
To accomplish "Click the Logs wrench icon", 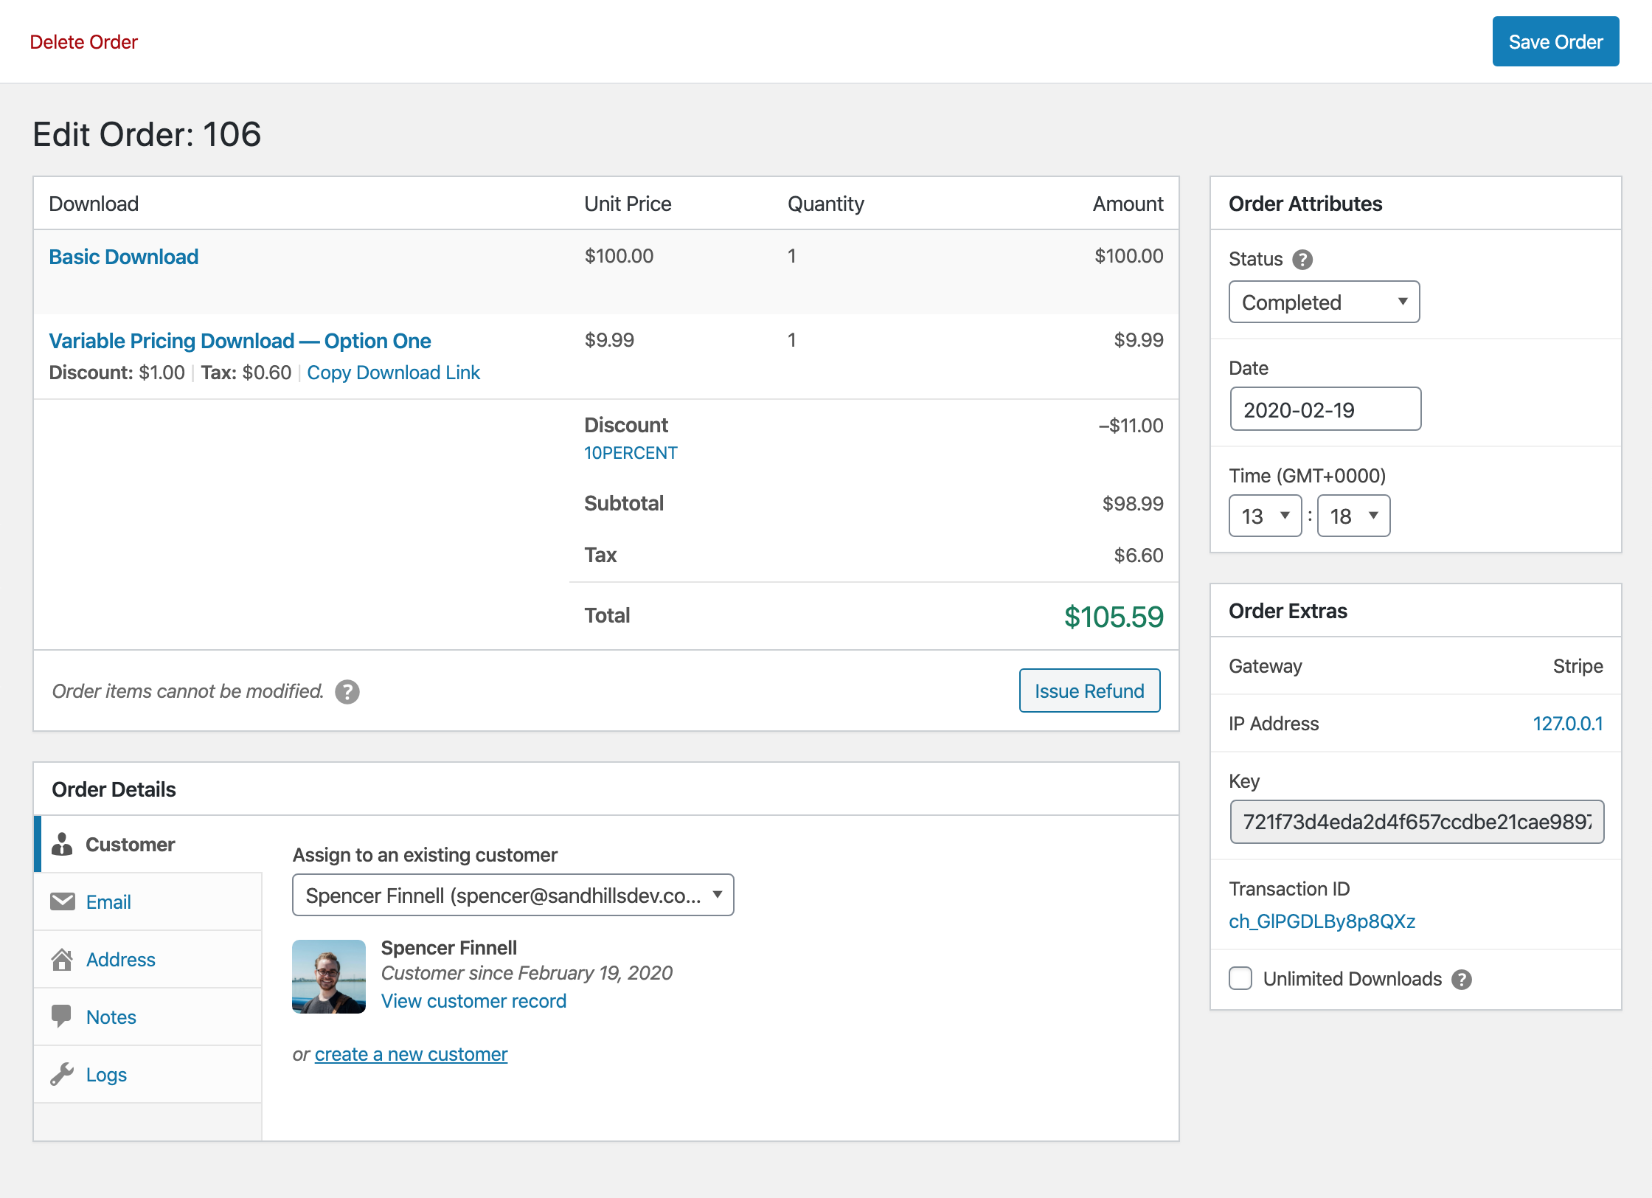I will click(62, 1074).
